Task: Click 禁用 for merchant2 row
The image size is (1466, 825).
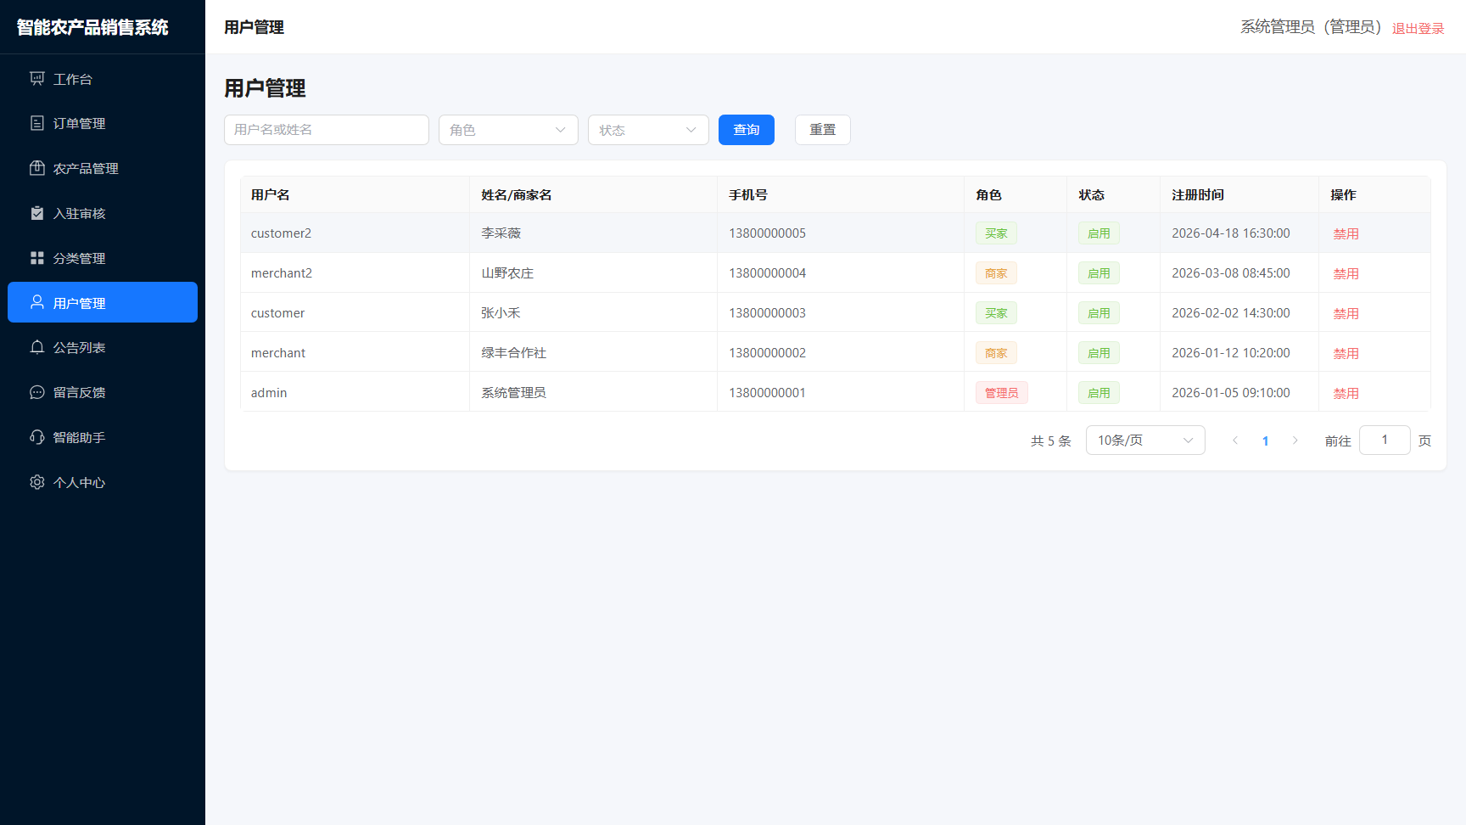Action: (x=1346, y=273)
